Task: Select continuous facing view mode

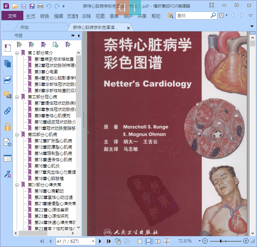Action: tap(166, 241)
